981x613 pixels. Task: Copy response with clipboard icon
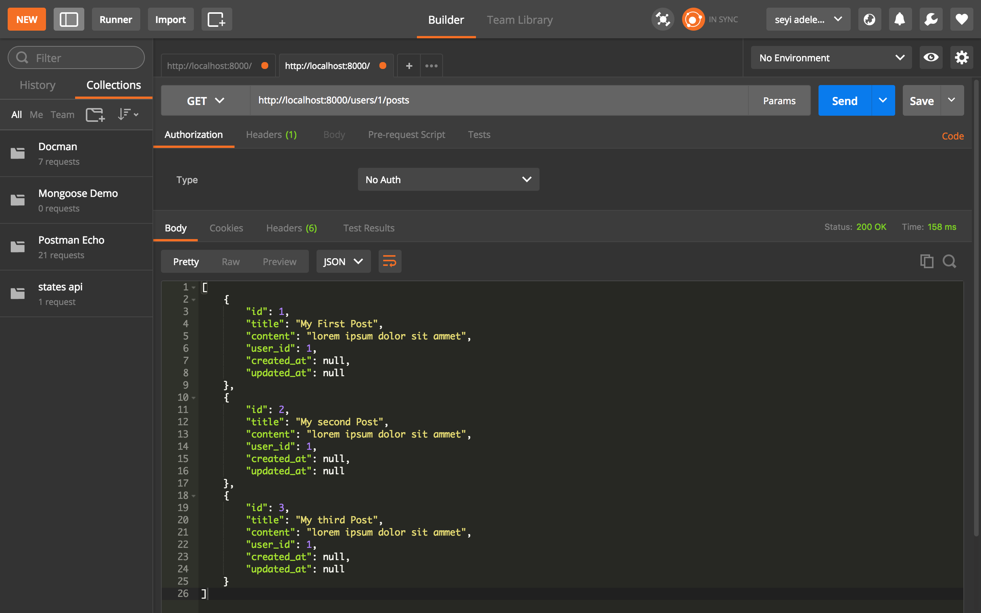(x=926, y=262)
